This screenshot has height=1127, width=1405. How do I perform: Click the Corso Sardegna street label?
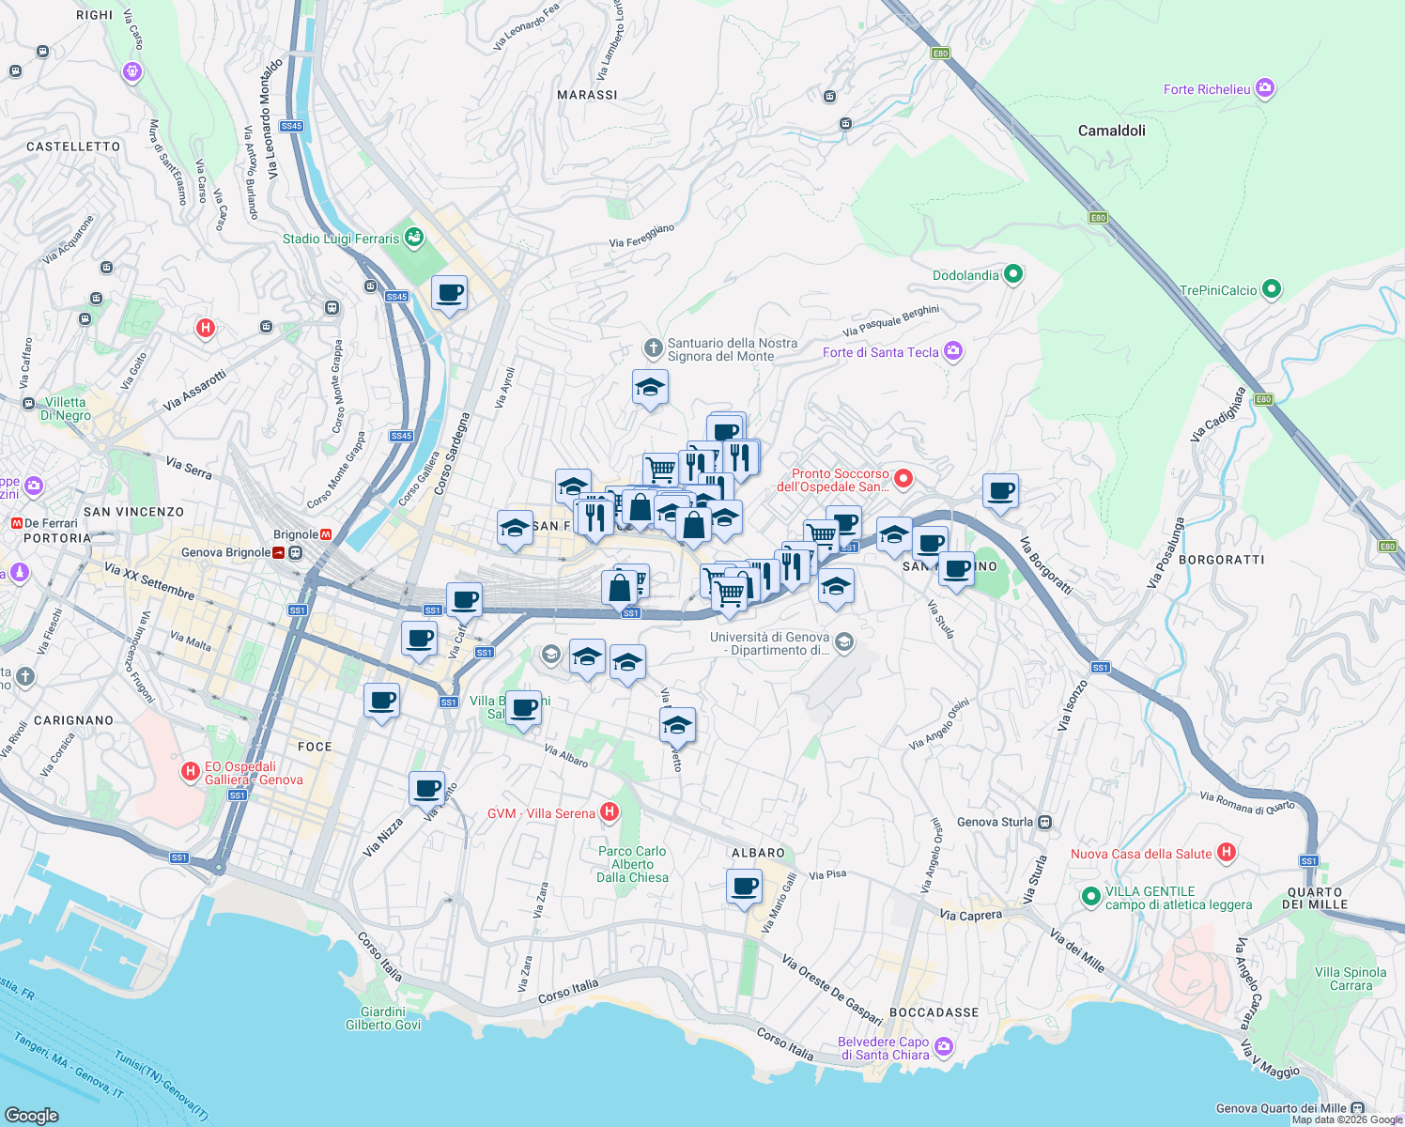pos(451,454)
